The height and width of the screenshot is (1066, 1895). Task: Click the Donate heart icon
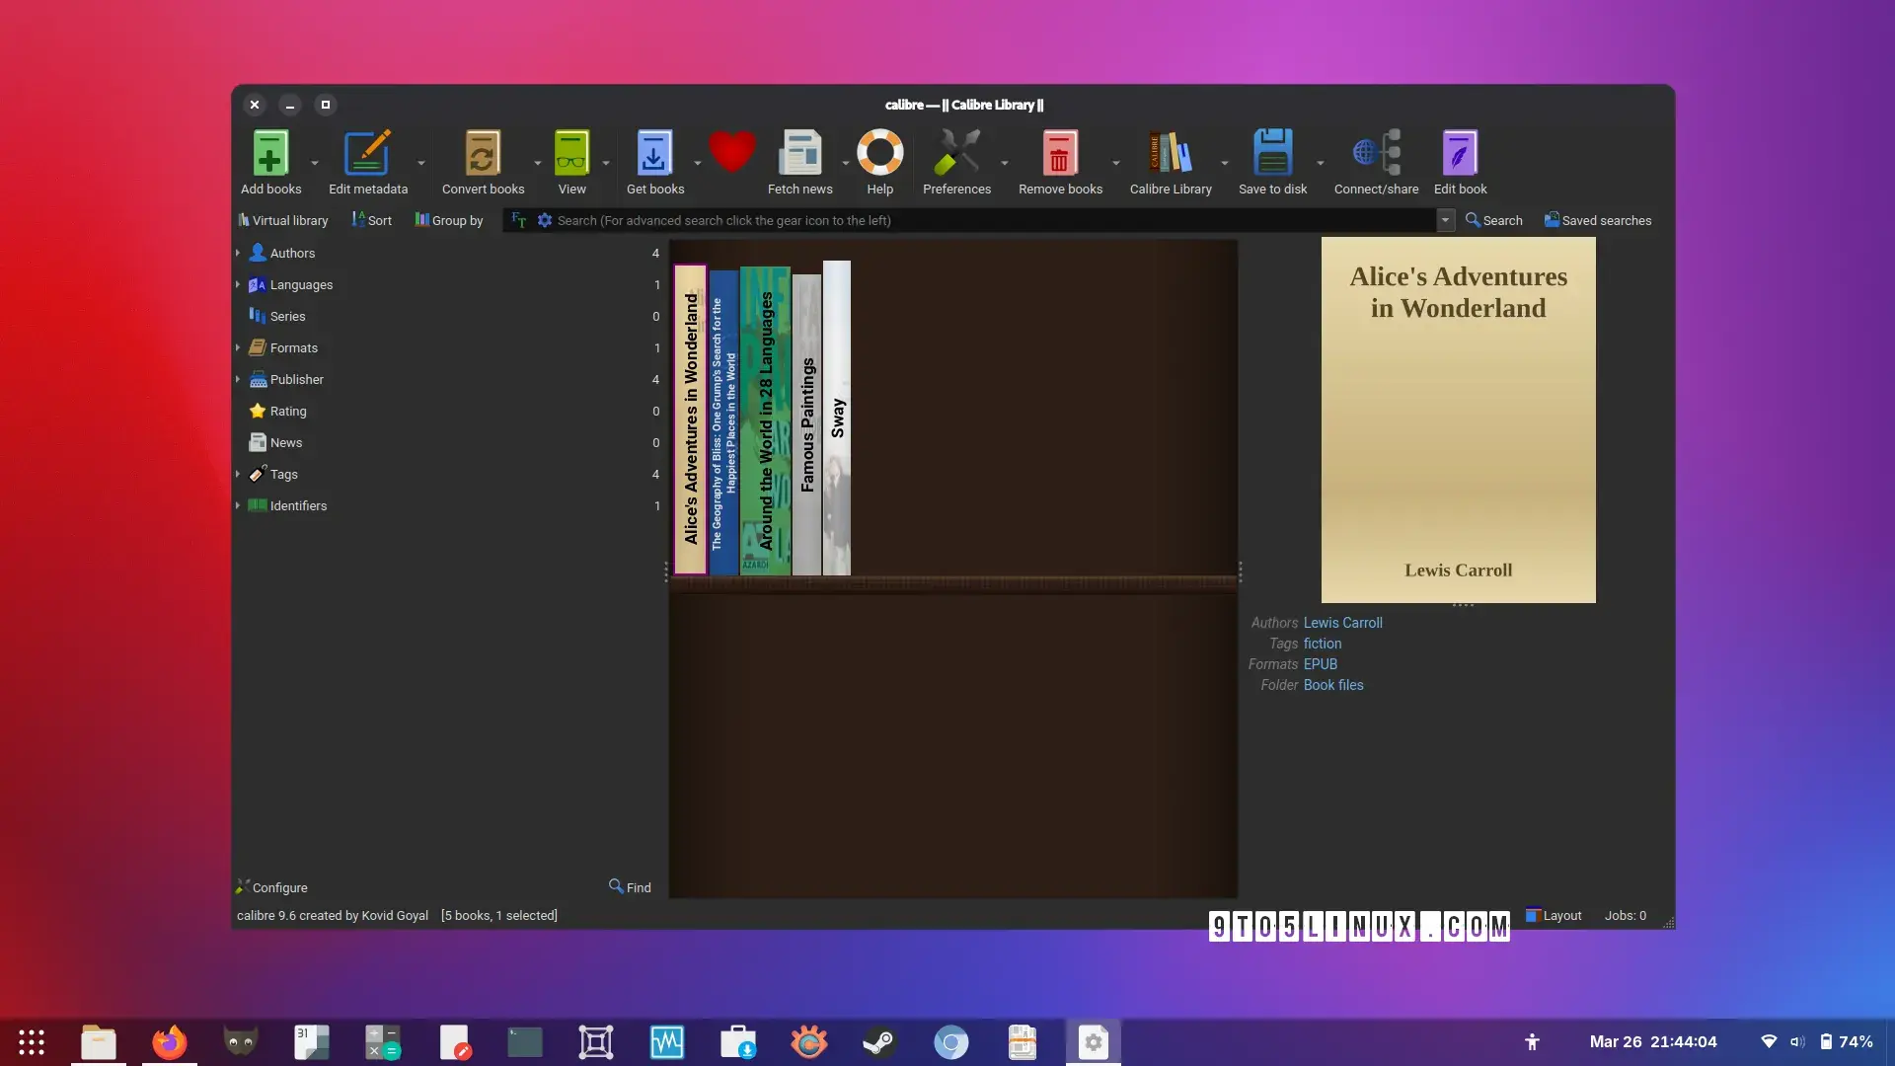coord(731,152)
